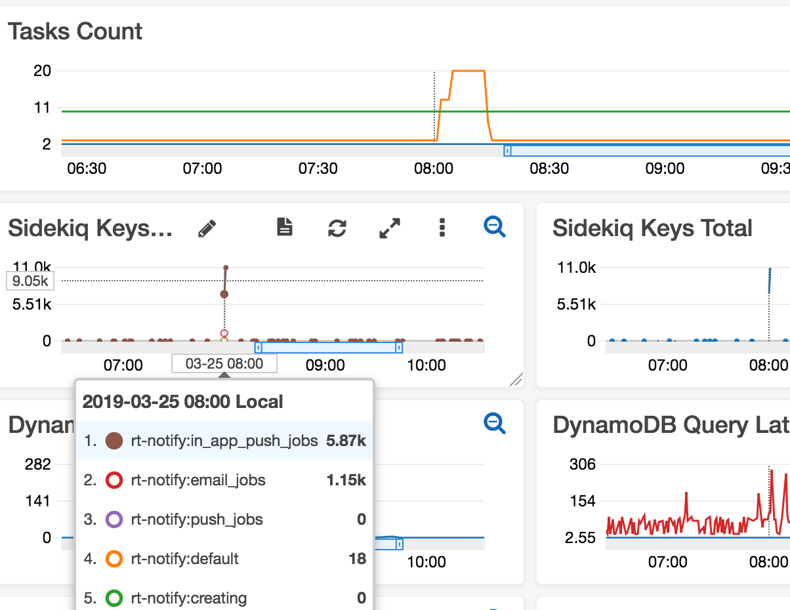Open the three-dots menu on Sidekiq Keys panel
Screen dimensions: 790x610
[x=442, y=228]
